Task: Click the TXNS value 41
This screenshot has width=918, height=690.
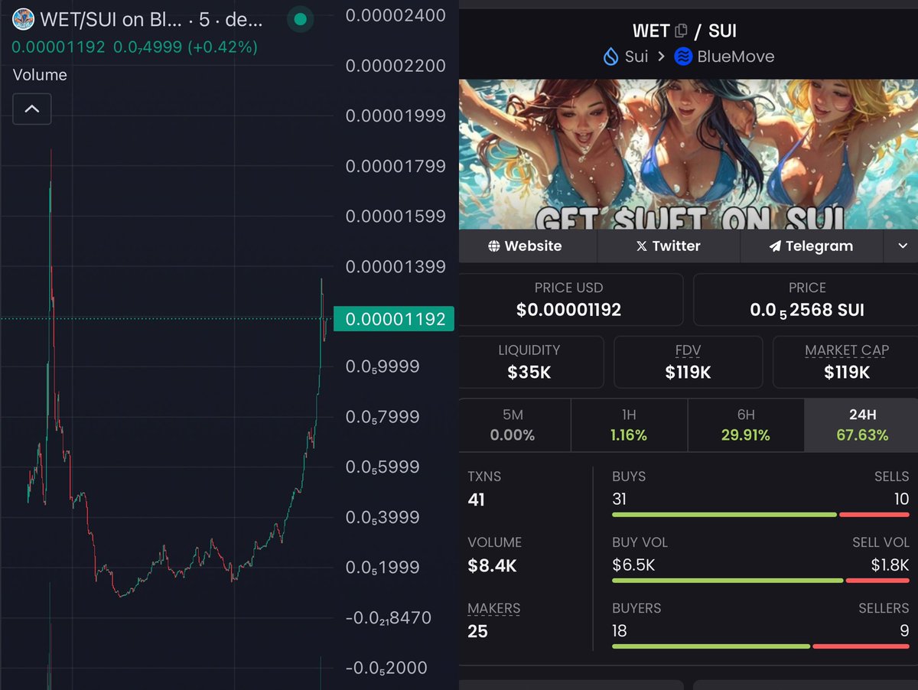Action: pos(476,500)
